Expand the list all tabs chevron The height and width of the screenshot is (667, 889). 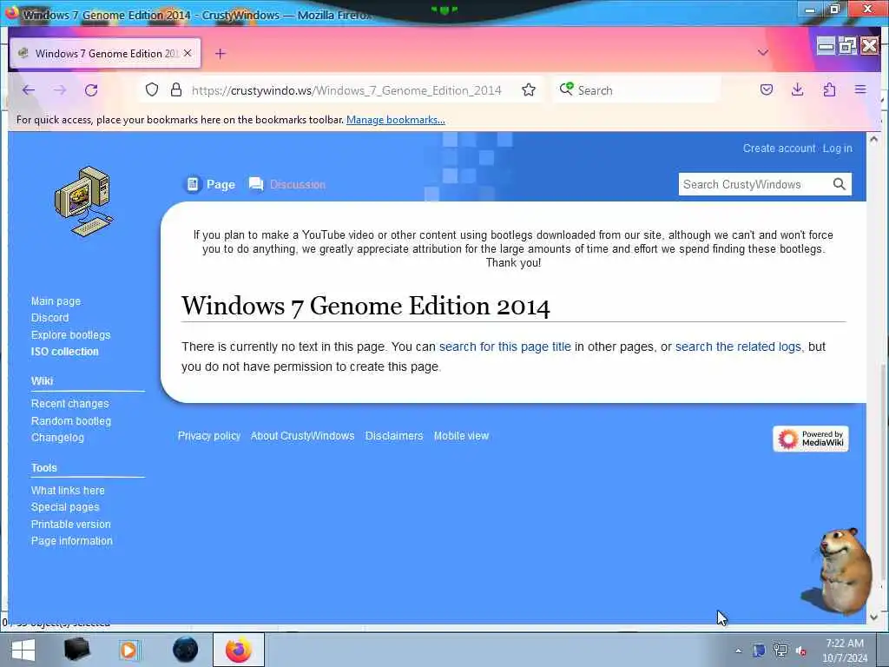click(x=762, y=53)
